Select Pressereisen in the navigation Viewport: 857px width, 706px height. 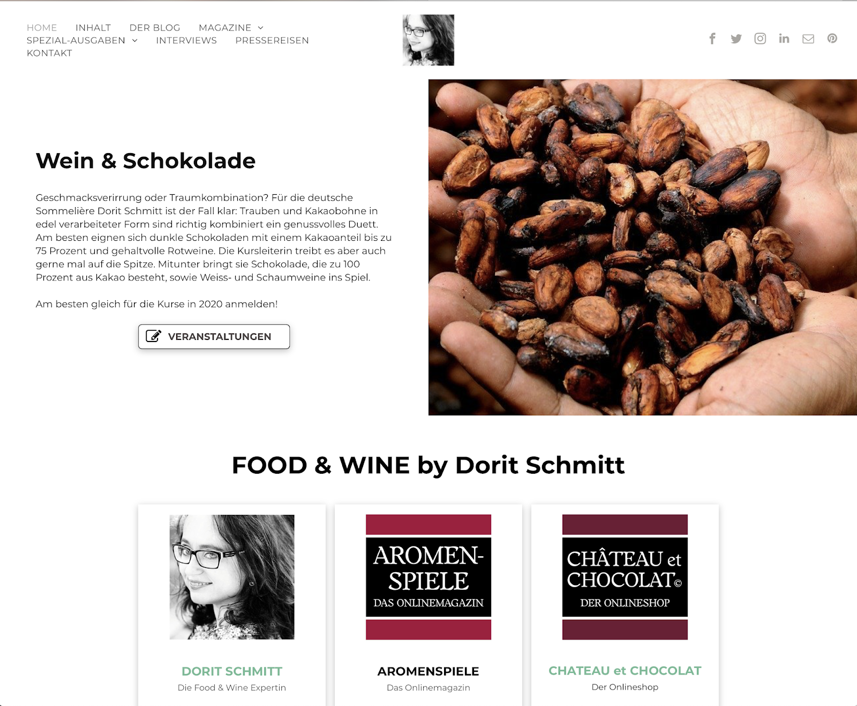pyautogui.click(x=272, y=41)
